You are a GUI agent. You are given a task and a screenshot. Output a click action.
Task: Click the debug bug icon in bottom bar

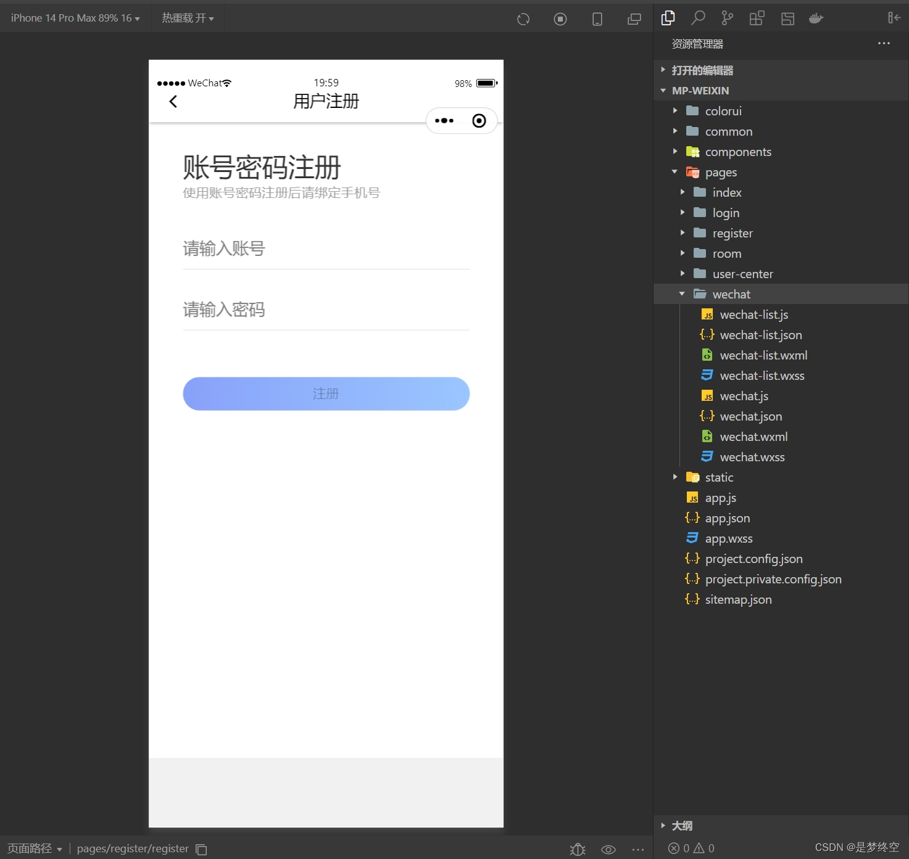[578, 849]
